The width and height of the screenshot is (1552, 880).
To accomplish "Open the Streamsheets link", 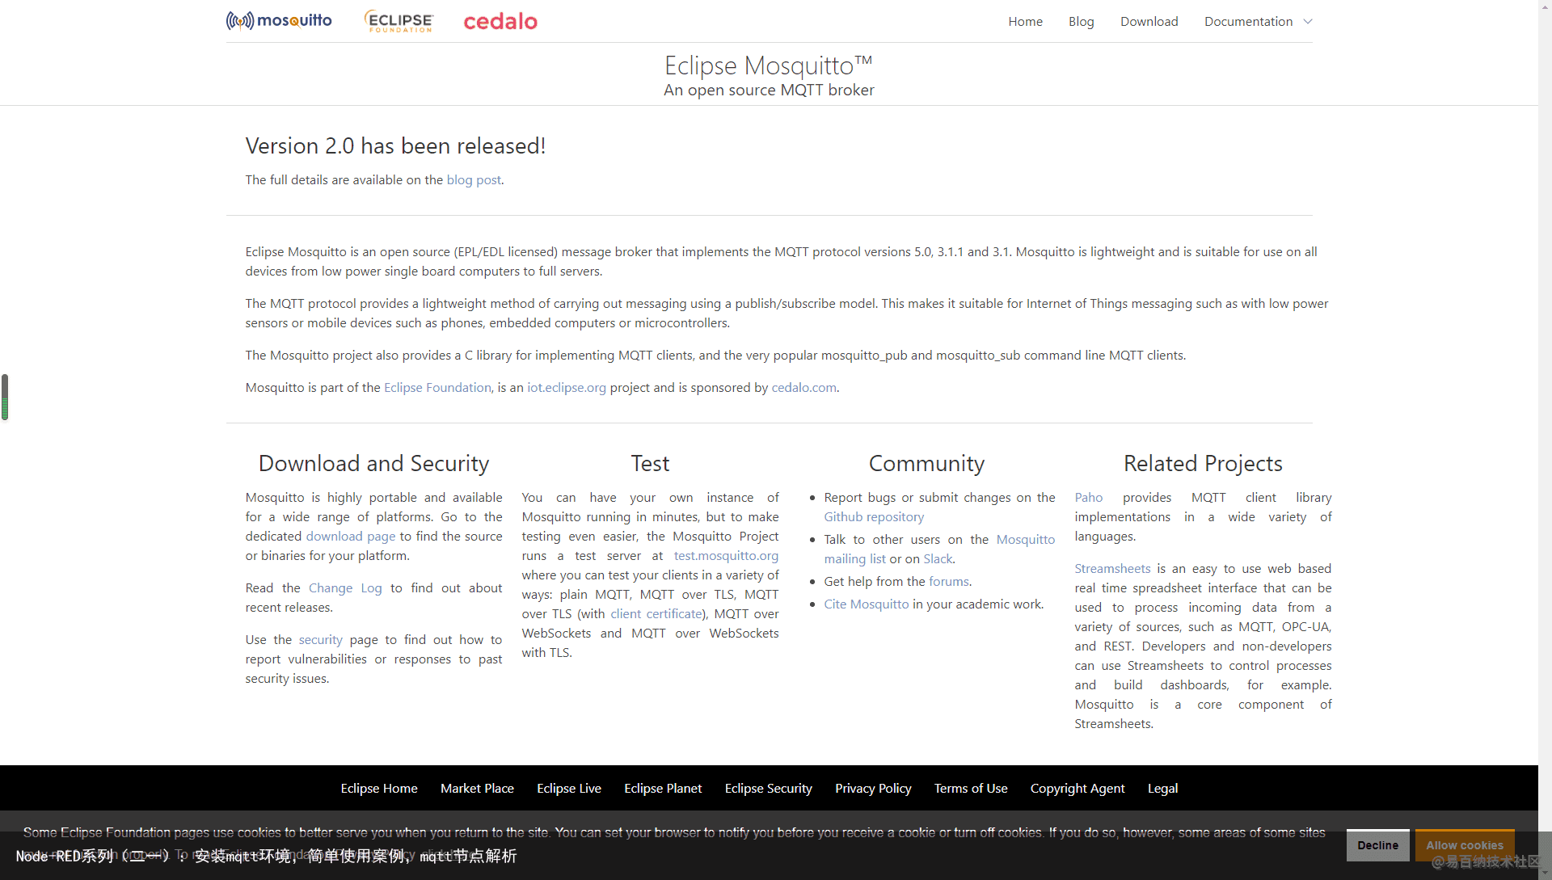I will coord(1112,568).
